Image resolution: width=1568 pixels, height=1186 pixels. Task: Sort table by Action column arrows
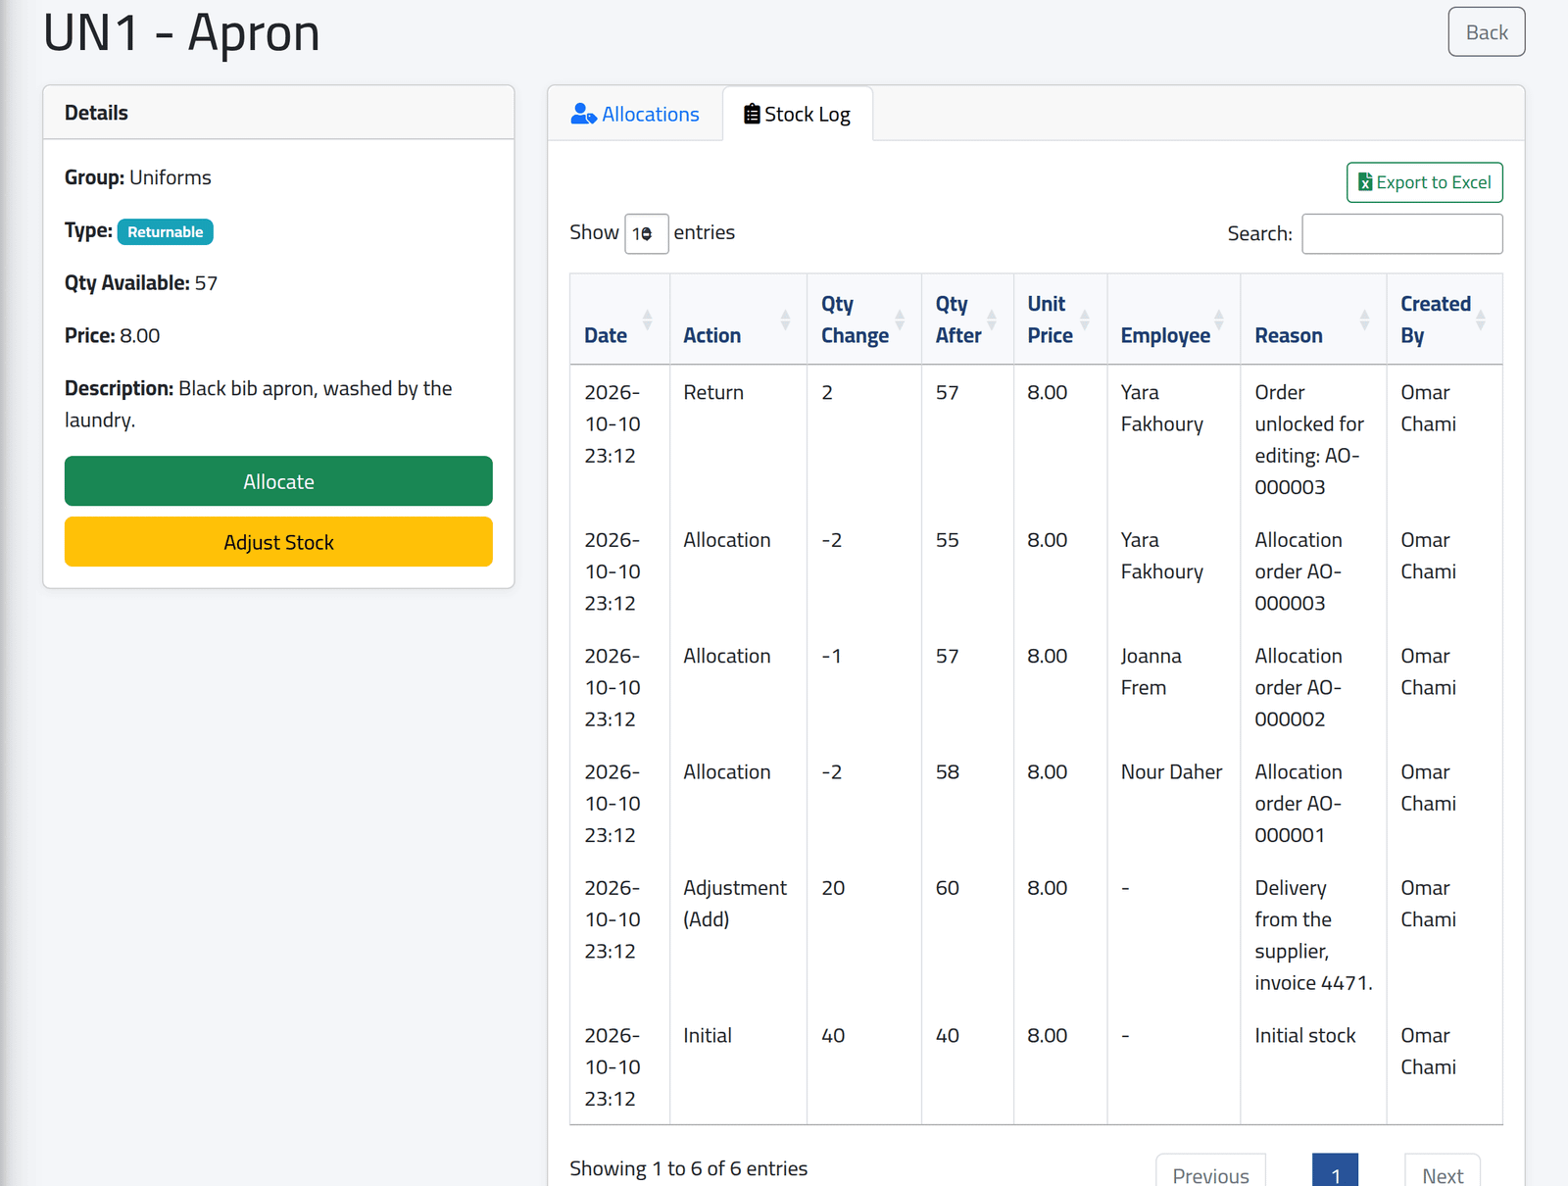(x=785, y=320)
